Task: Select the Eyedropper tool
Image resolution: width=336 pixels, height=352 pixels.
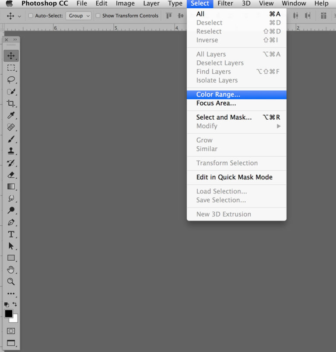Action: click(11, 115)
